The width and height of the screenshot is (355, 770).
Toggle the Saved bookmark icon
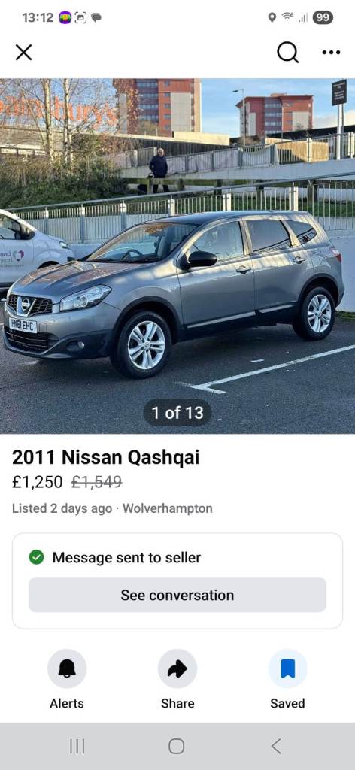[x=288, y=668]
